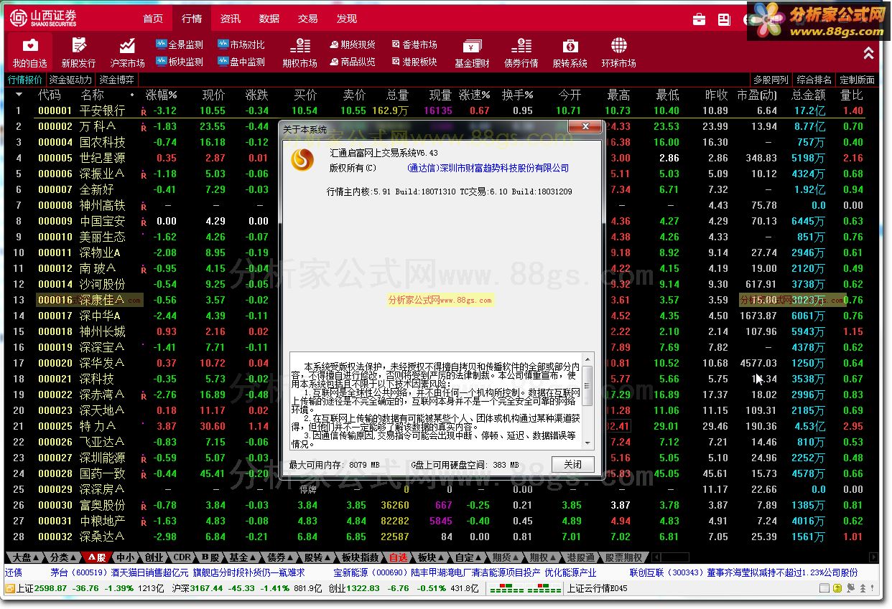Click 多股同列 button
The height and width of the screenshot is (609, 892).
771,80
